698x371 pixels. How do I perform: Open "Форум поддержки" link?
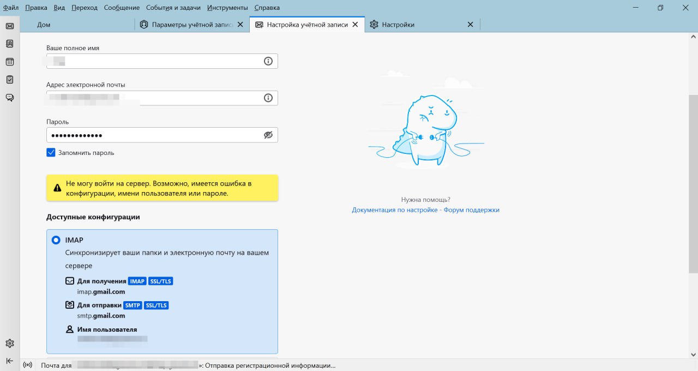tap(471, 210)
